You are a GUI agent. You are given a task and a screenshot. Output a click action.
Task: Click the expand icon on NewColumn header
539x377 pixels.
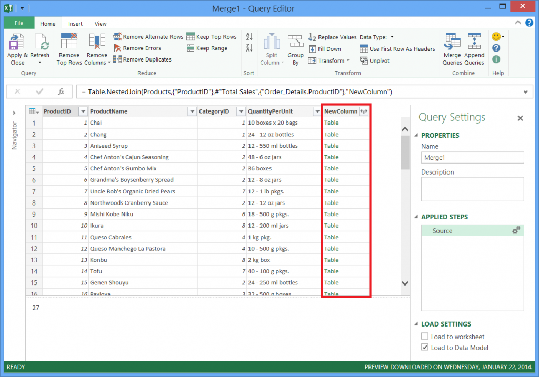pyautogui.click(x=364, y=111)
